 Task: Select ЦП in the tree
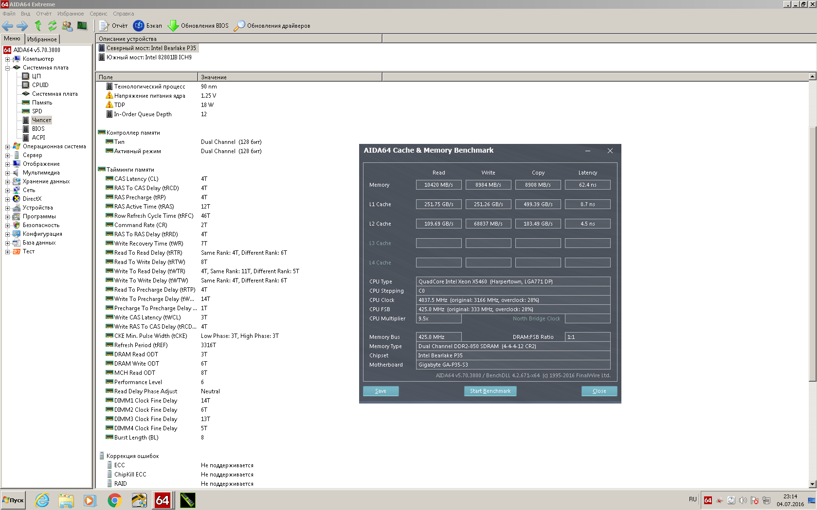click(x=36, y=76)
